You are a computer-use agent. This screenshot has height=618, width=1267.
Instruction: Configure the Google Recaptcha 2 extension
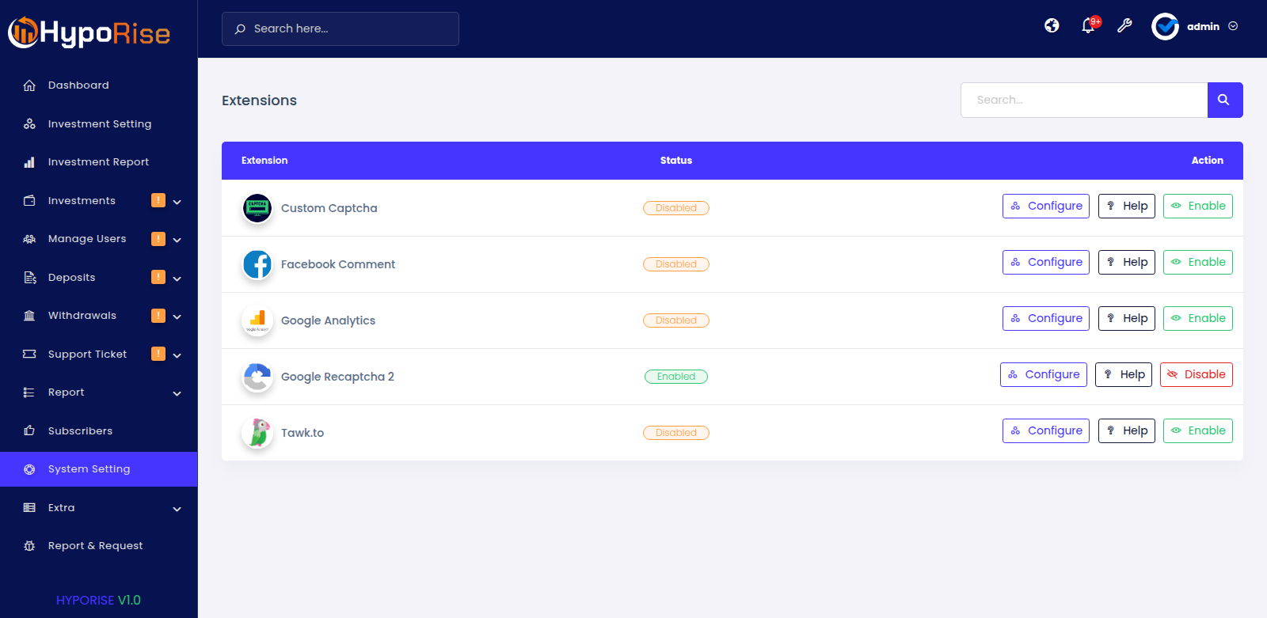1043,374
